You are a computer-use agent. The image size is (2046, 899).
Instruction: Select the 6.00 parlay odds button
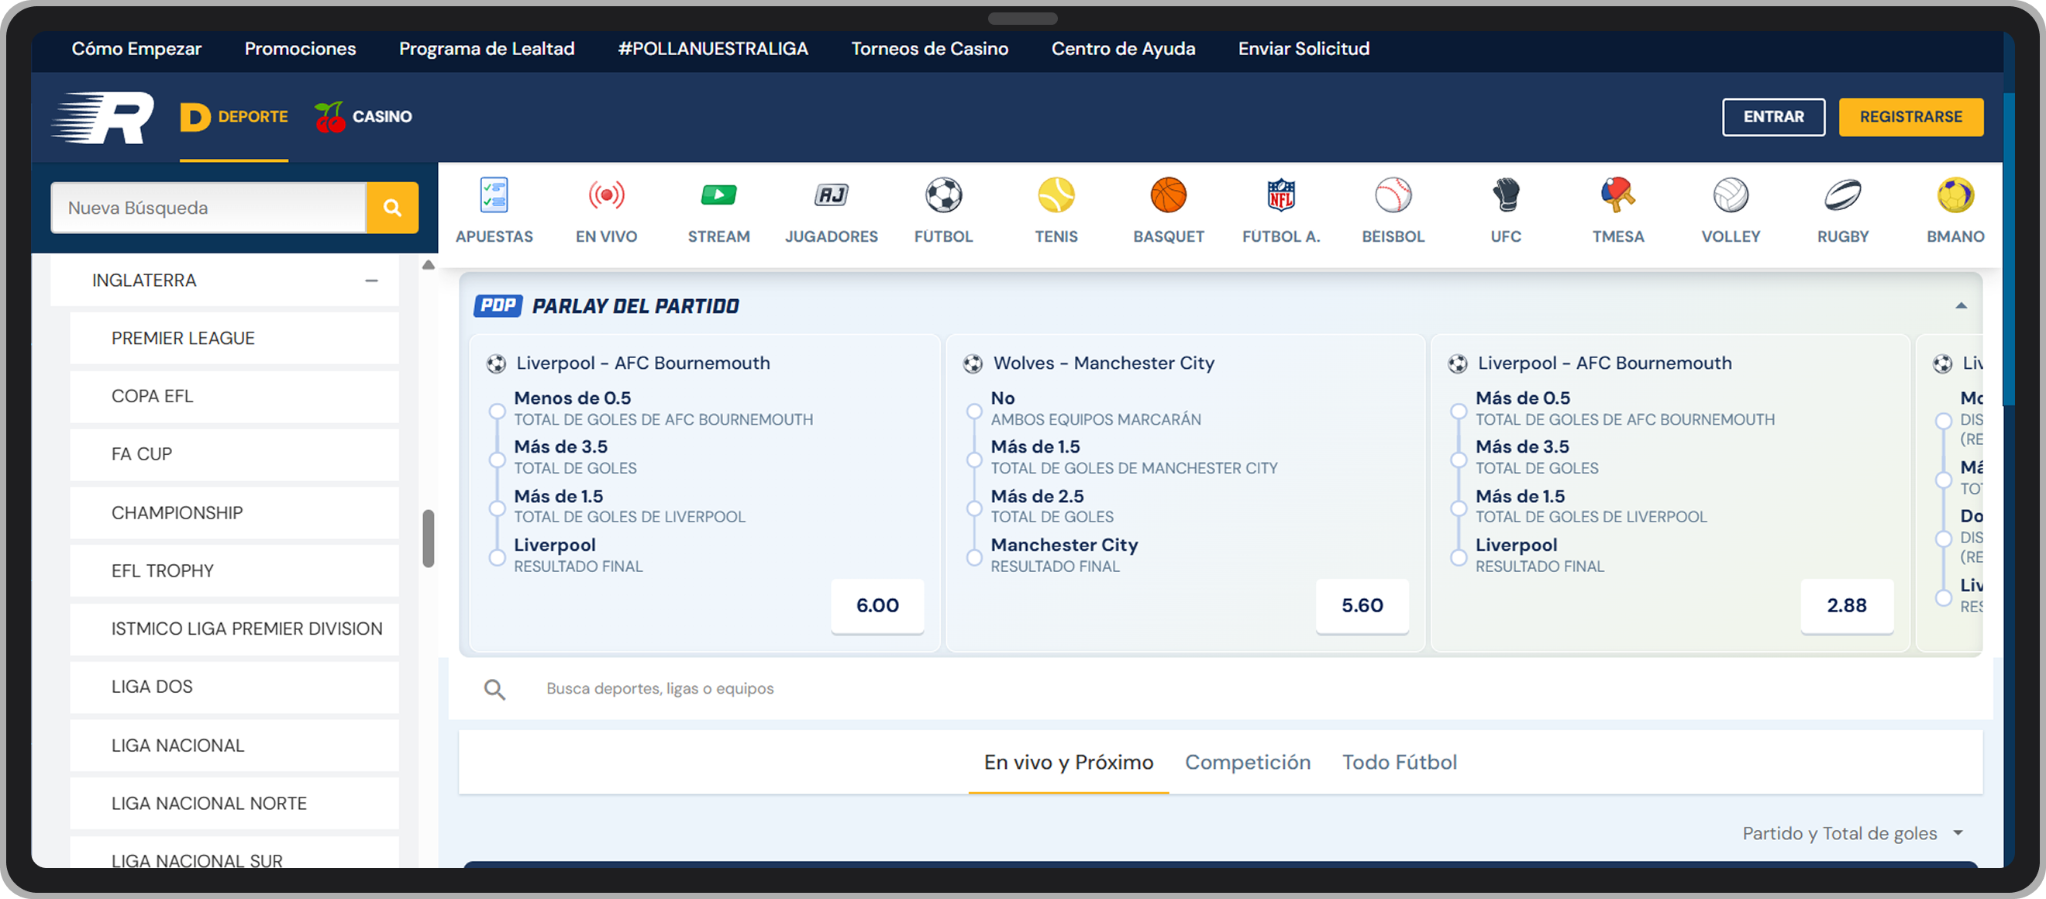tap(877, 606)
